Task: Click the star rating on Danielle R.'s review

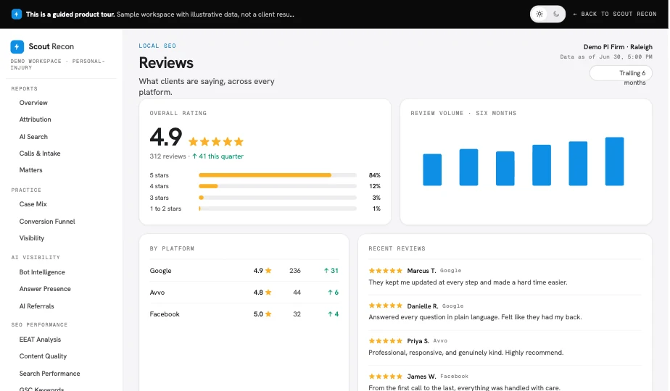Action: pos(386,306)
